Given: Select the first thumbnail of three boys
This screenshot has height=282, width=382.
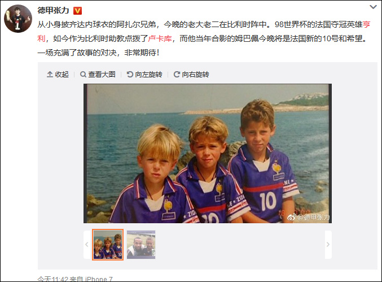Looking at the screenshot, I should (x=108, y=245).
